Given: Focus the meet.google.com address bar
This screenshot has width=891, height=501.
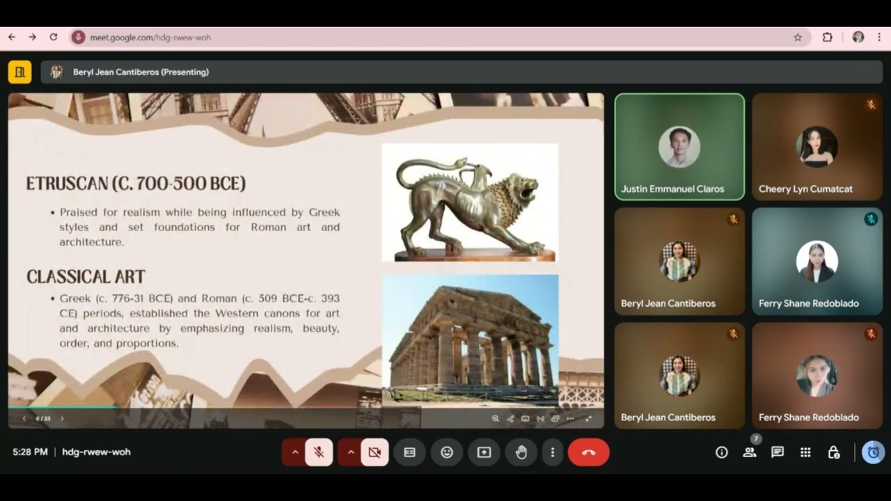Looking at the screenshot, I should click(x=440, y=38).
